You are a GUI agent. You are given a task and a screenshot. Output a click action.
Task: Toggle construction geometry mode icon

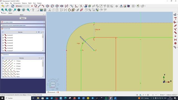pyautogui.click(x=72, y=6)
